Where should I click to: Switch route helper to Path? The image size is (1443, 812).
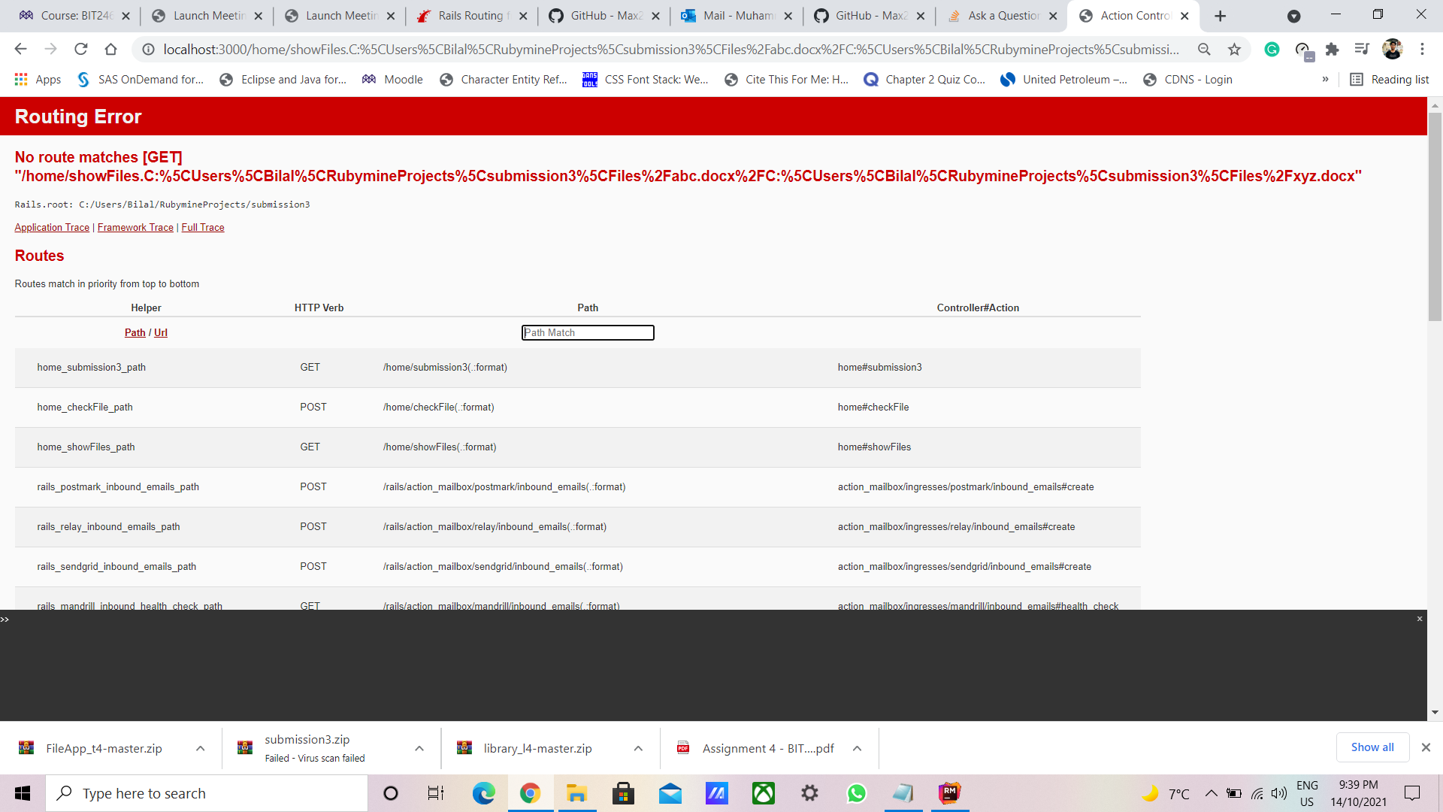(x=135, y=332)
